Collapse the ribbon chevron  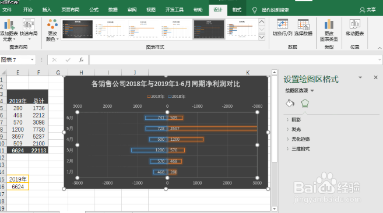pyautogui.click(x=380, y=48)
